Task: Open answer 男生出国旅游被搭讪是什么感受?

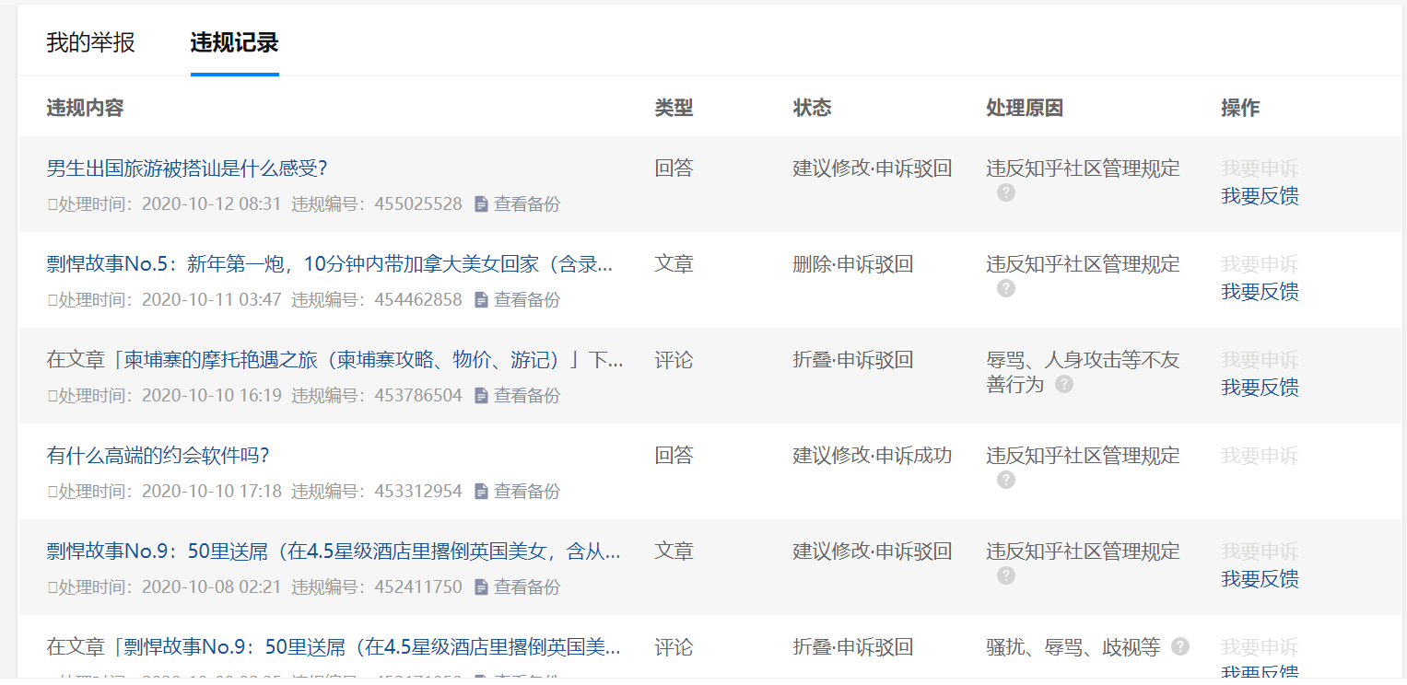Action: (x=187, y=168)
